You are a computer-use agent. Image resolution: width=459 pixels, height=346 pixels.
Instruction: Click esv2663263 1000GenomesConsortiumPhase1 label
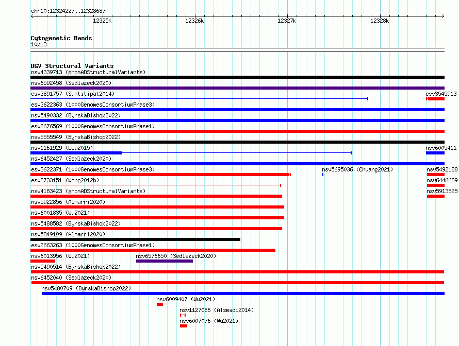point(93,245)
